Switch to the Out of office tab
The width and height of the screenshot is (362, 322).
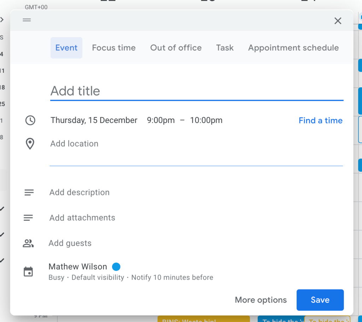coord(176,48)
